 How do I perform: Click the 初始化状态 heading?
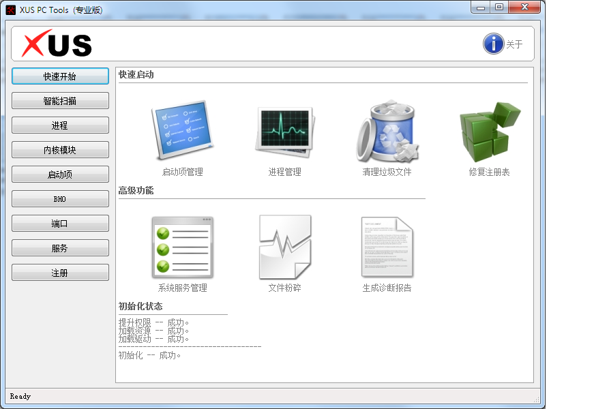point(140,306)
